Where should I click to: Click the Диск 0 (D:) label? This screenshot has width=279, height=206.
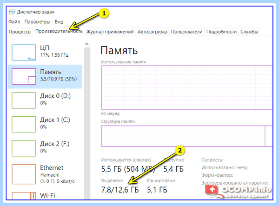pyautogui.click(x=55, y=96)
